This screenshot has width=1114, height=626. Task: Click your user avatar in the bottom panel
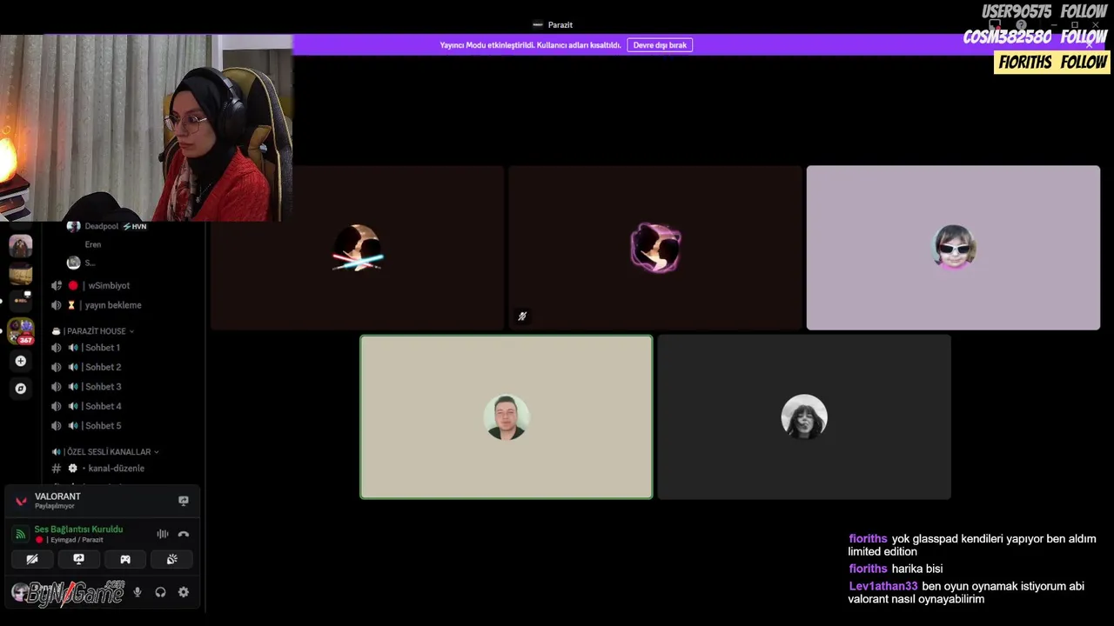click(x=20, y=592)
